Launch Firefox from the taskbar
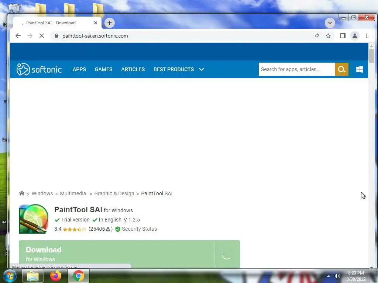This screenshot has height=283, width=378. coord(56,276)
